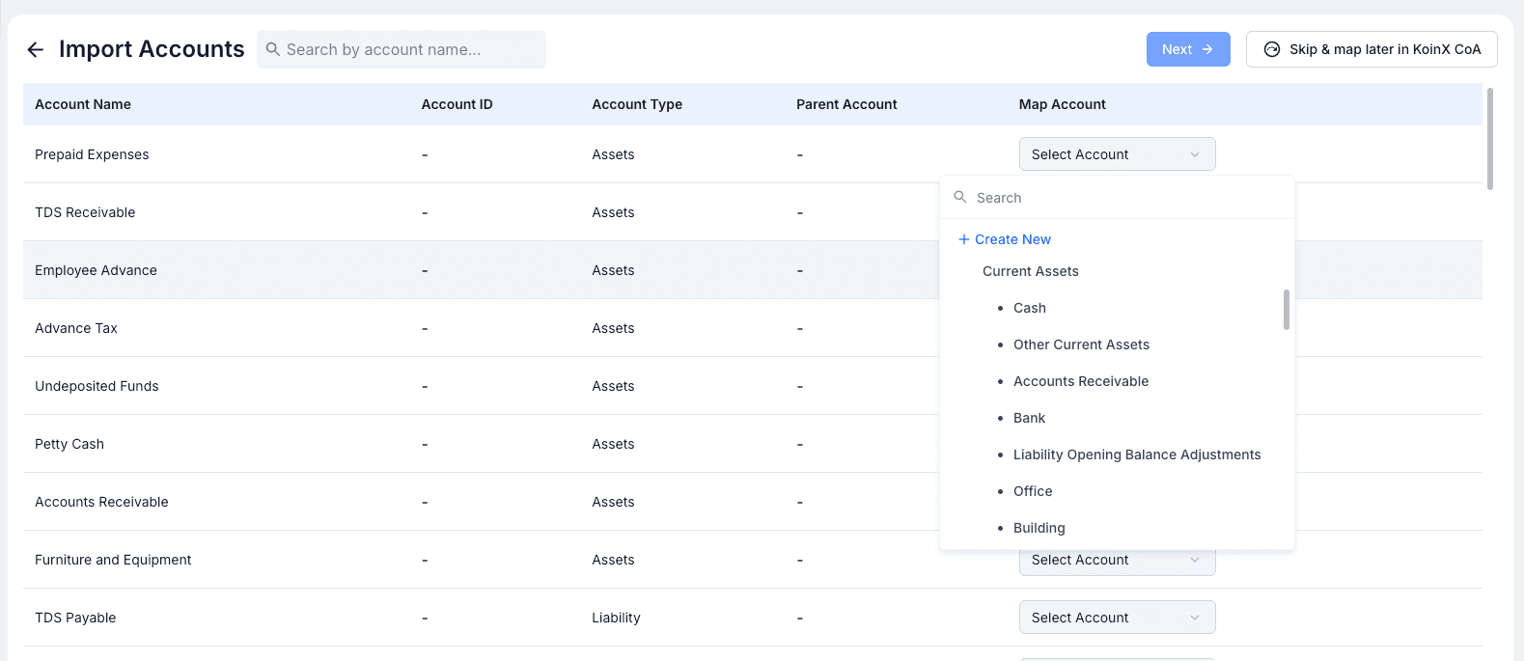Click the Furniture and Equipment account name
The image size is (1524, 661).
coord(113,560)
